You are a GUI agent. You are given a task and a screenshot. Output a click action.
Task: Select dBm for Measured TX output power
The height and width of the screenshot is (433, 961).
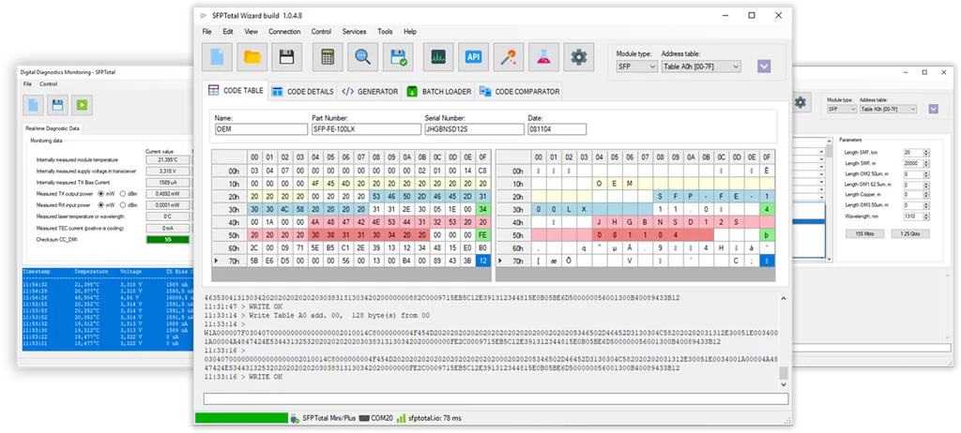point(123,193)
